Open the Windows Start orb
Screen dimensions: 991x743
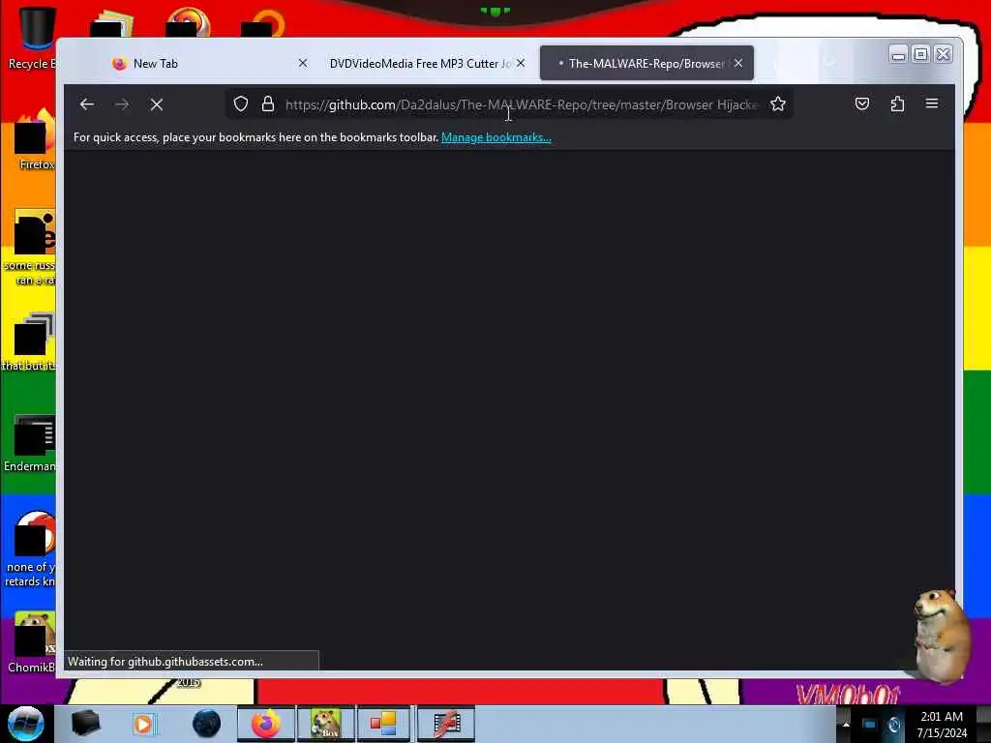tap(26, 724)
